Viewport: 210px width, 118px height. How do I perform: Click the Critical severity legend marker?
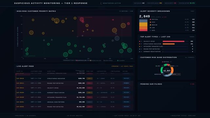tap(150, 19)
